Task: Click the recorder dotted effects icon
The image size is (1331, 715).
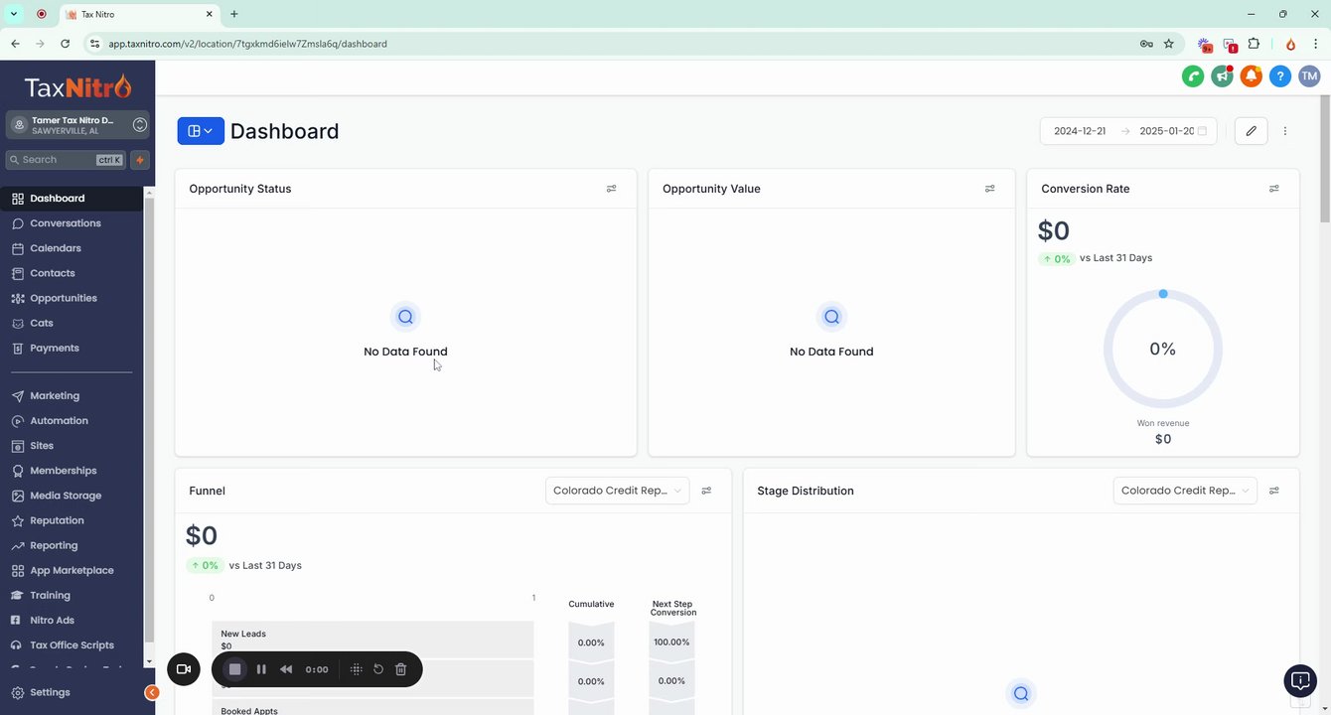Action: point(356,669)
